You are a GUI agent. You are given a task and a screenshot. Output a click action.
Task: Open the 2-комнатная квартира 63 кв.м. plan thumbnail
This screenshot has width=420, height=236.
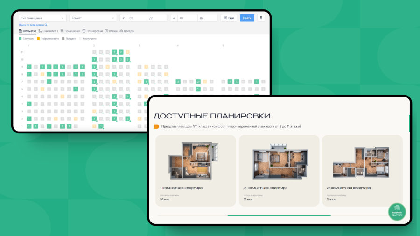click(x=280, y=161)
